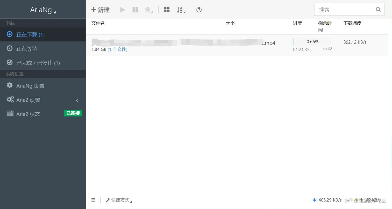Image resolution: width=392 pixels, height=209 pixels.
Task: Click the pause download icon
Action: (135, 10)
